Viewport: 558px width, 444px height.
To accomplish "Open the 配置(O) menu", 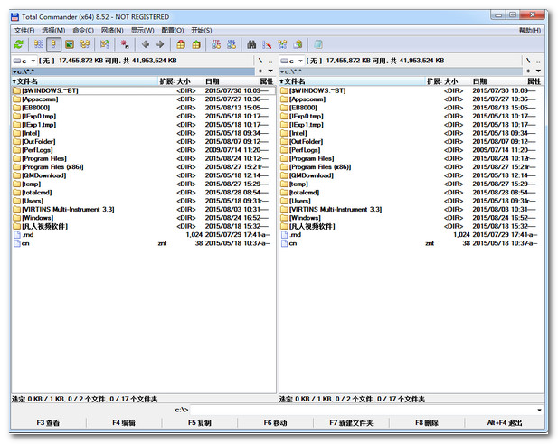I will 173,30.
